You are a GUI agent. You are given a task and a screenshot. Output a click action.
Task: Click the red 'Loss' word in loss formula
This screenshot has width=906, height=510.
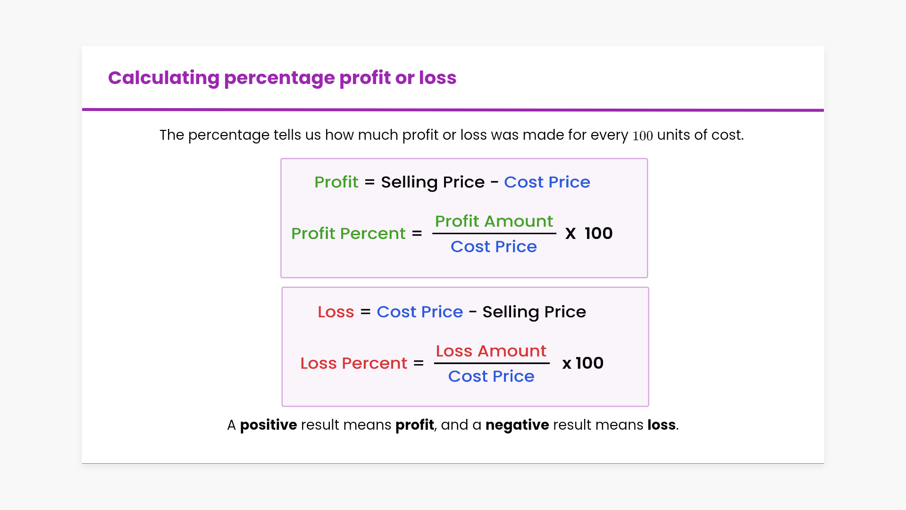336,312
